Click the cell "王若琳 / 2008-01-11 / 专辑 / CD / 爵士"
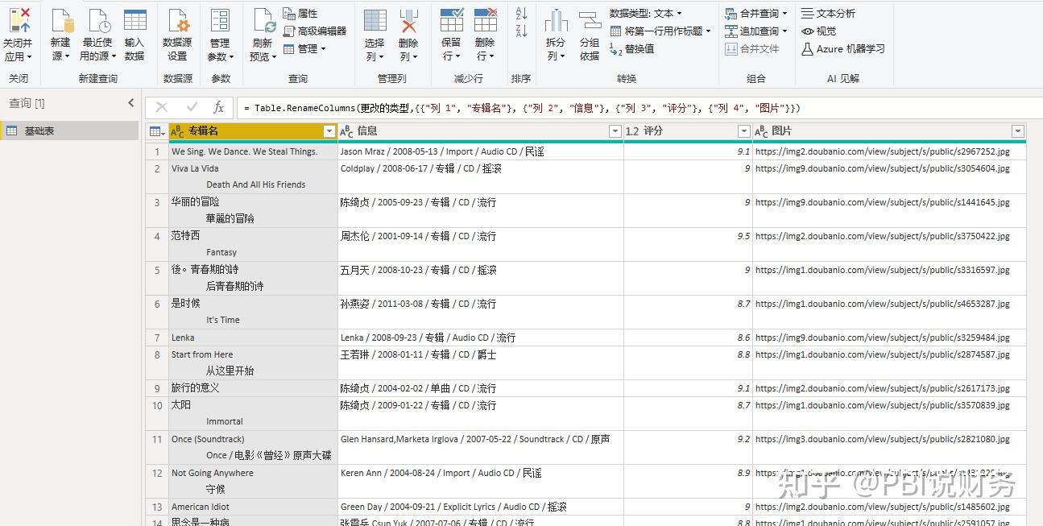Screen dimensions: 1043x526 click(481, 362)
